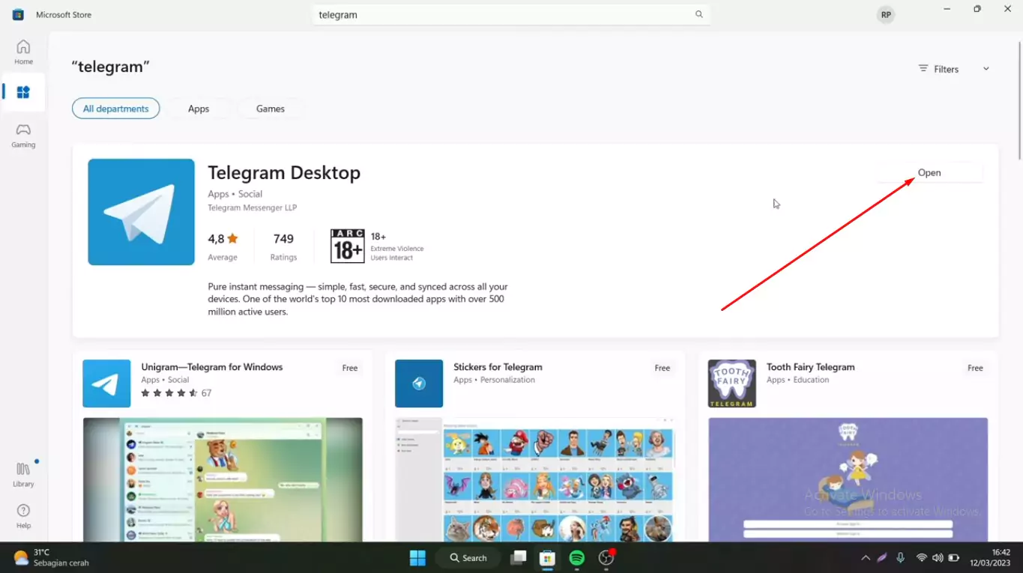
Task: Click the Unigram app icon
Action: tap(106, 383)
